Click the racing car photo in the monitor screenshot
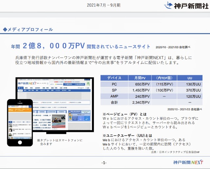Screen dimensions: 210x169 click(59, 121)
